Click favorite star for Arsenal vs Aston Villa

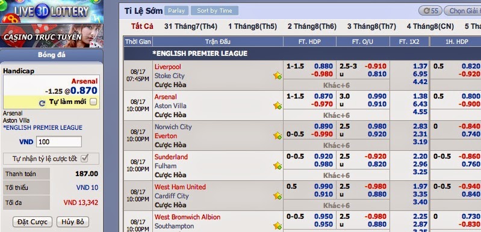[x=278, y=106]
